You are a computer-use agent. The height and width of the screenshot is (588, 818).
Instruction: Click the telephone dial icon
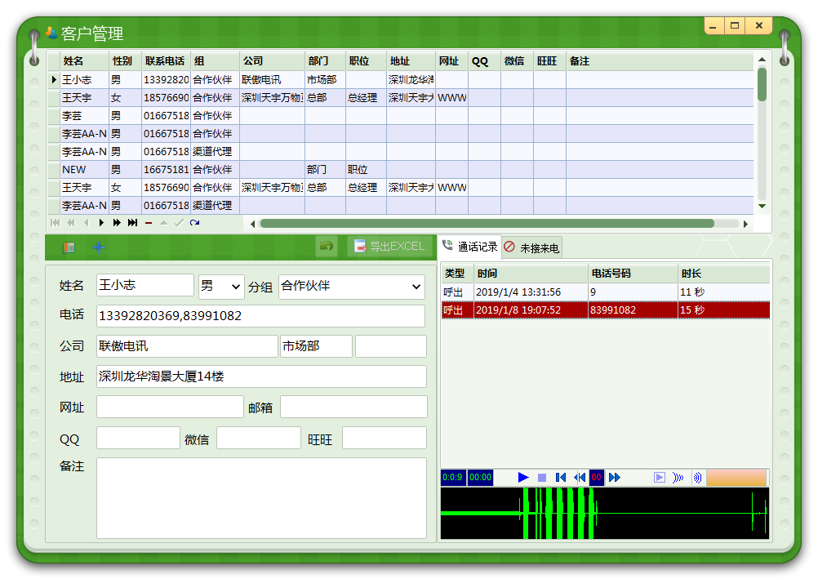coord(69,247)
